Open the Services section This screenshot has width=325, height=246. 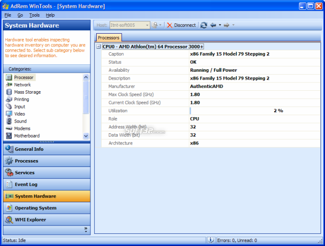47,172
